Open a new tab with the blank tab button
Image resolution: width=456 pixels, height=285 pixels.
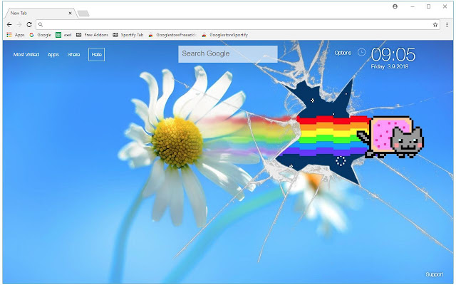83,14
